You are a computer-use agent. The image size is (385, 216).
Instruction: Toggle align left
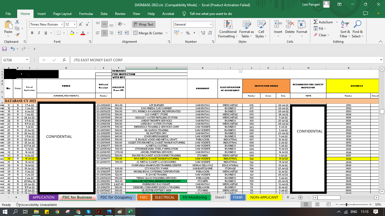point(98,33)
